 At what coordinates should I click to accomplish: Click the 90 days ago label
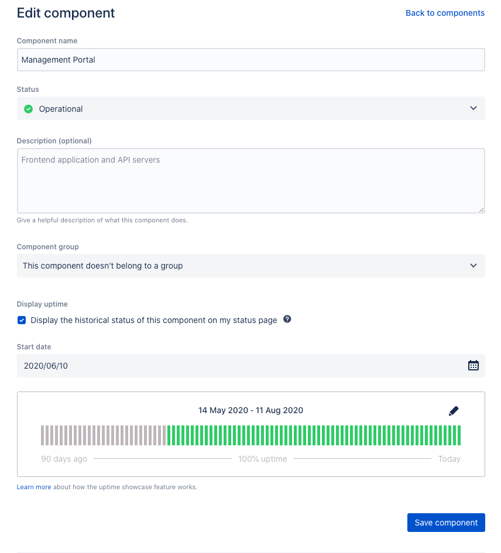point(64,459)
